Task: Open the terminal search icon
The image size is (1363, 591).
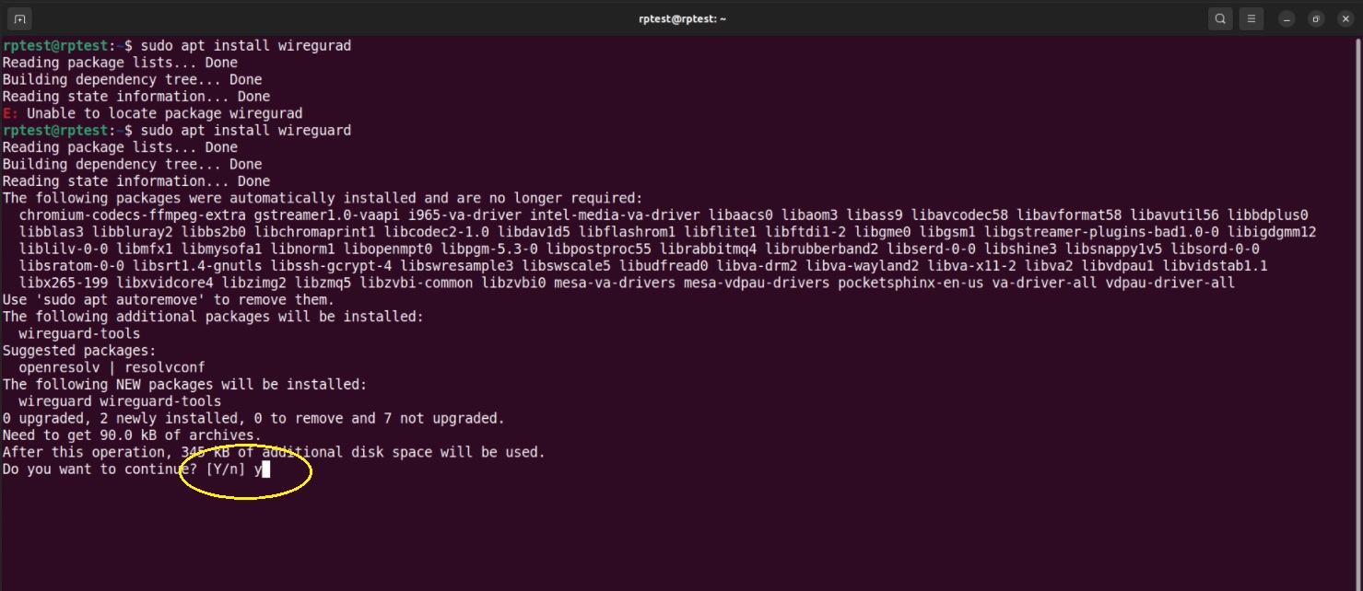Action: tap(1220, 18)
